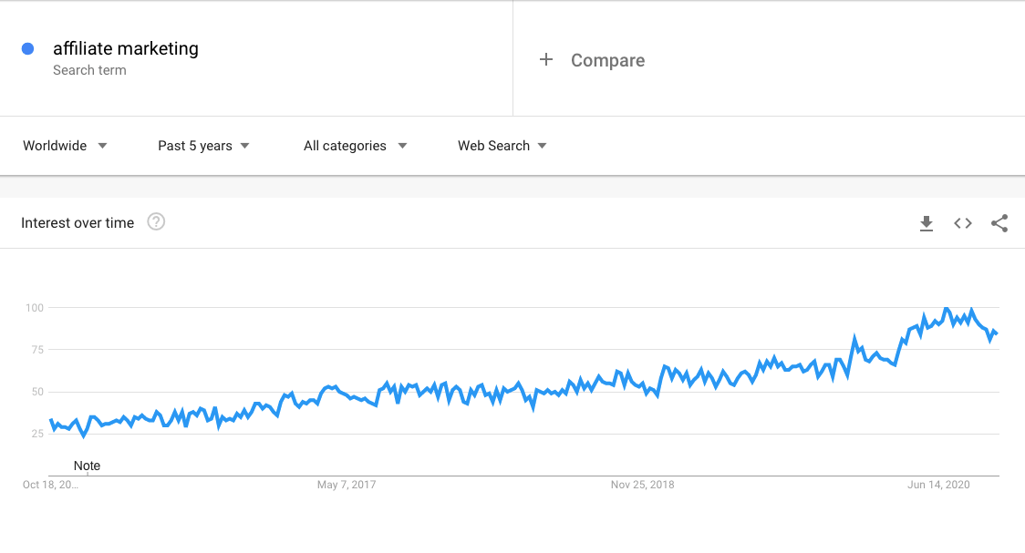Screen dimensions: 1025x553
Task: Open the All categories dropdown
Action: tap(355, 146)
